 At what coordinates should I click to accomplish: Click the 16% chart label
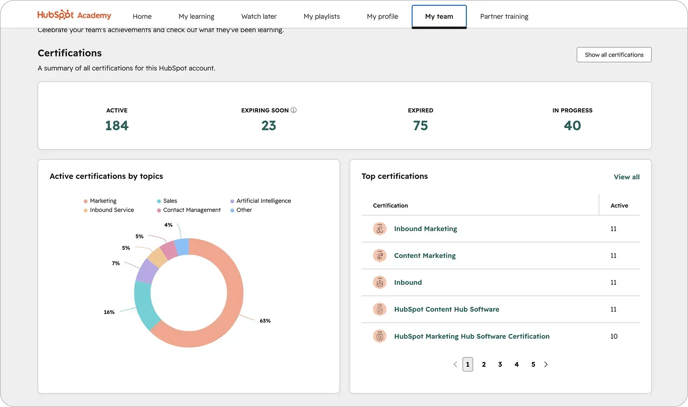point(109,312)
